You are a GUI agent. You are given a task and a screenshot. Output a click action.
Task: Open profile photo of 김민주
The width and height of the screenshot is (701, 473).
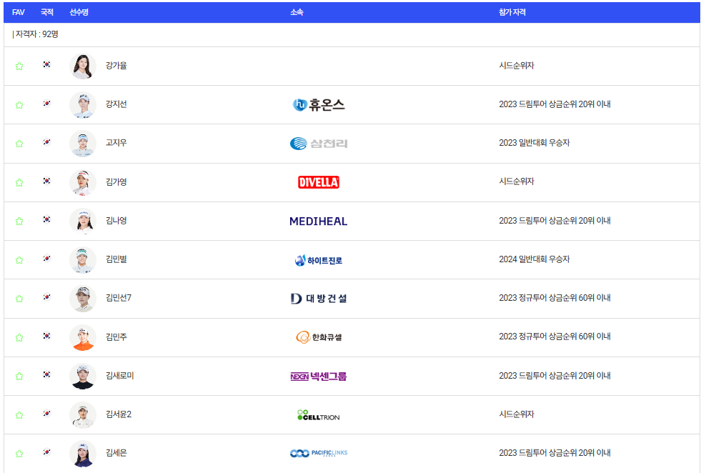(83, 337)
